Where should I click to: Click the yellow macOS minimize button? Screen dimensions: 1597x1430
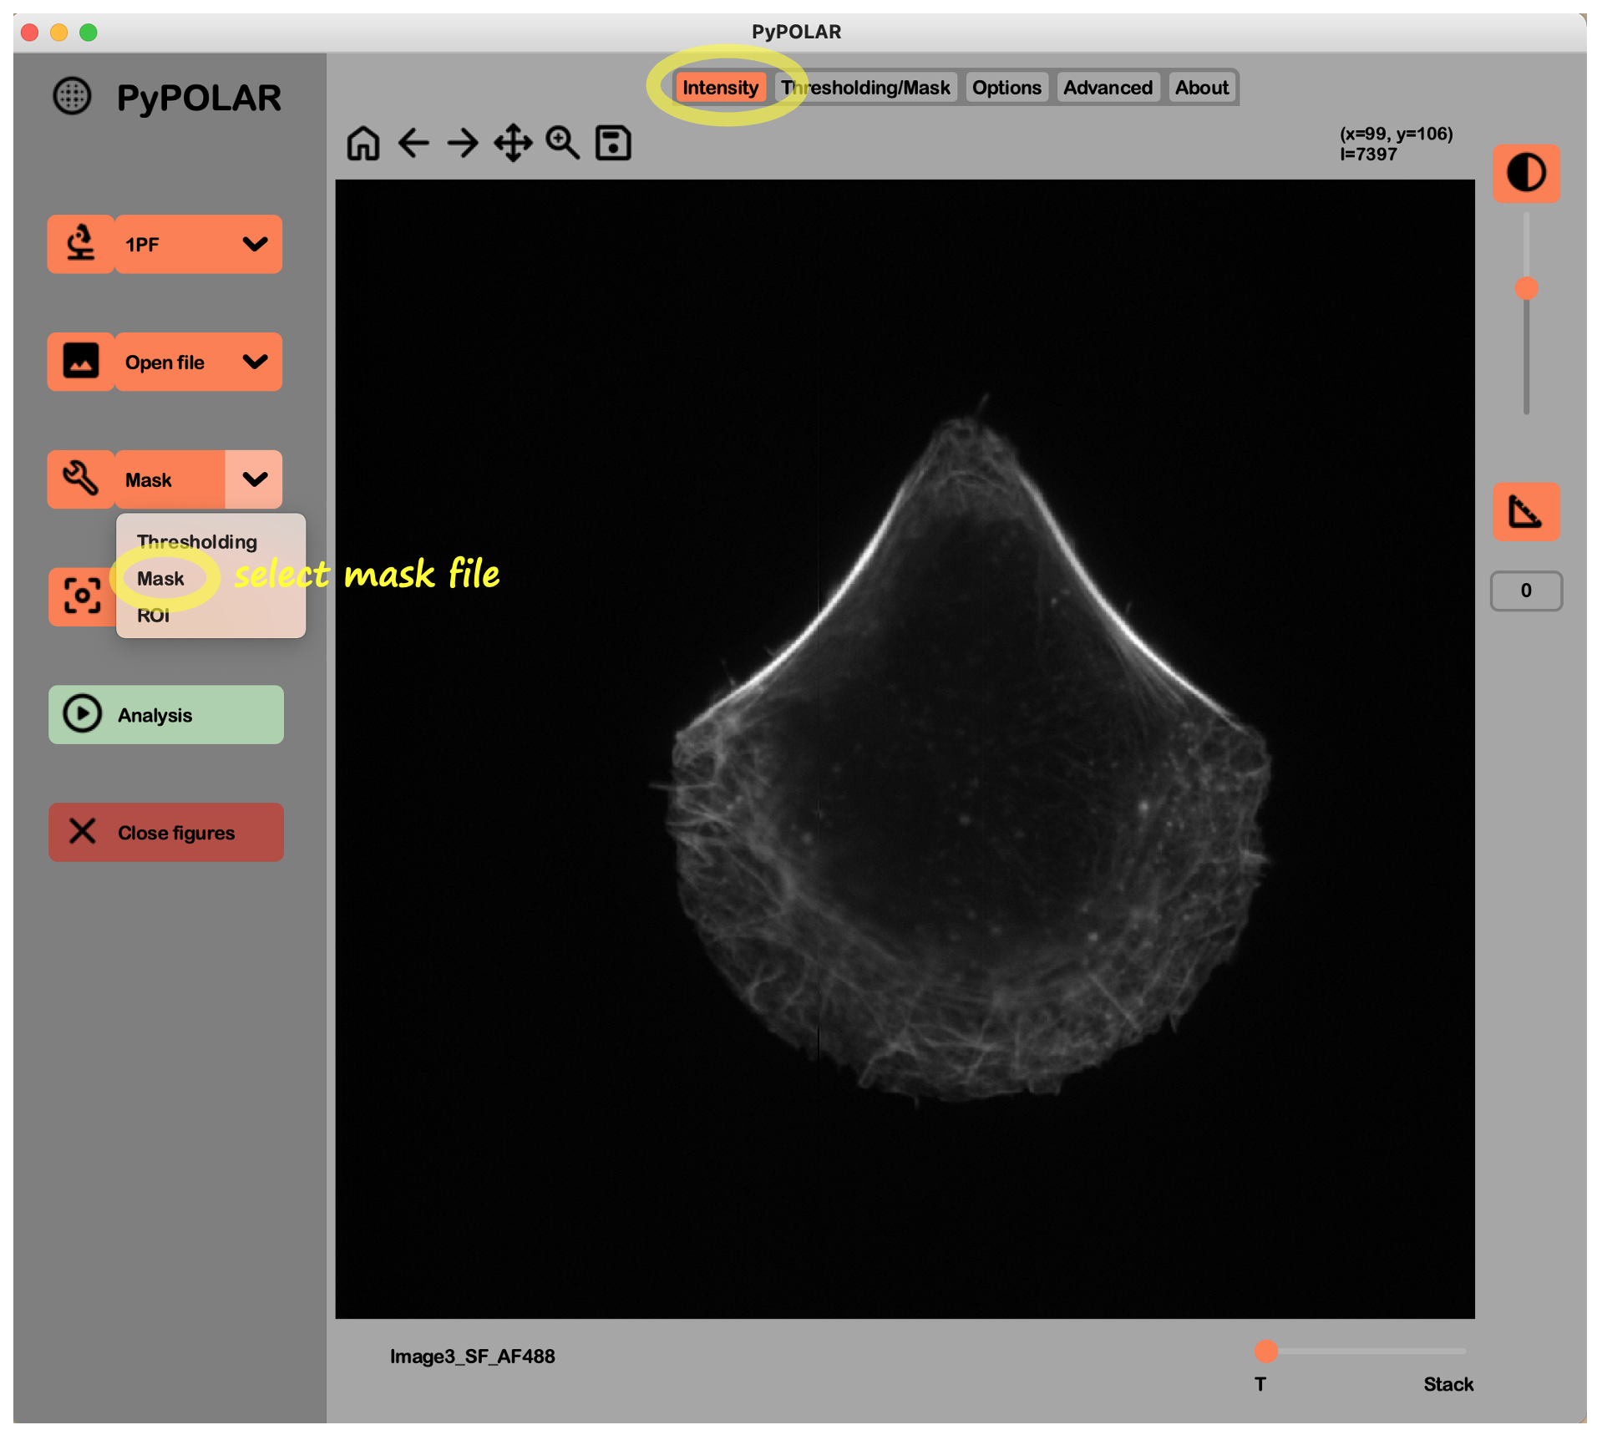[58, 33]
